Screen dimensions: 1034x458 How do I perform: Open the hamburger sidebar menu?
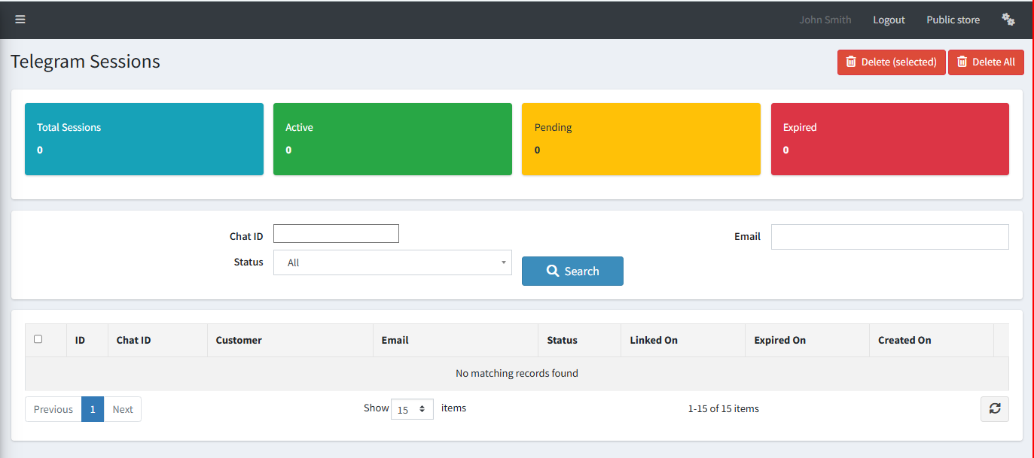20,20
